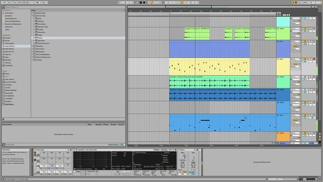Toggle the browser show/hide icon beside search
The width and height of the screenshot is (323, 182).
[x=3, y=7]
